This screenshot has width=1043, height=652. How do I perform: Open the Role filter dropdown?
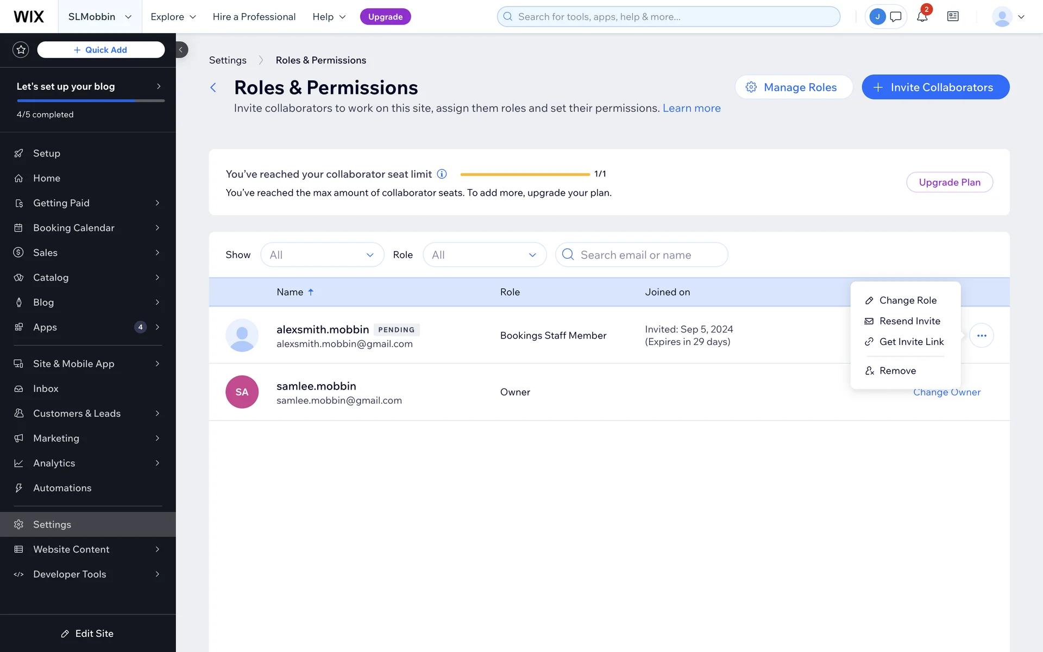[x=484, y=255]
